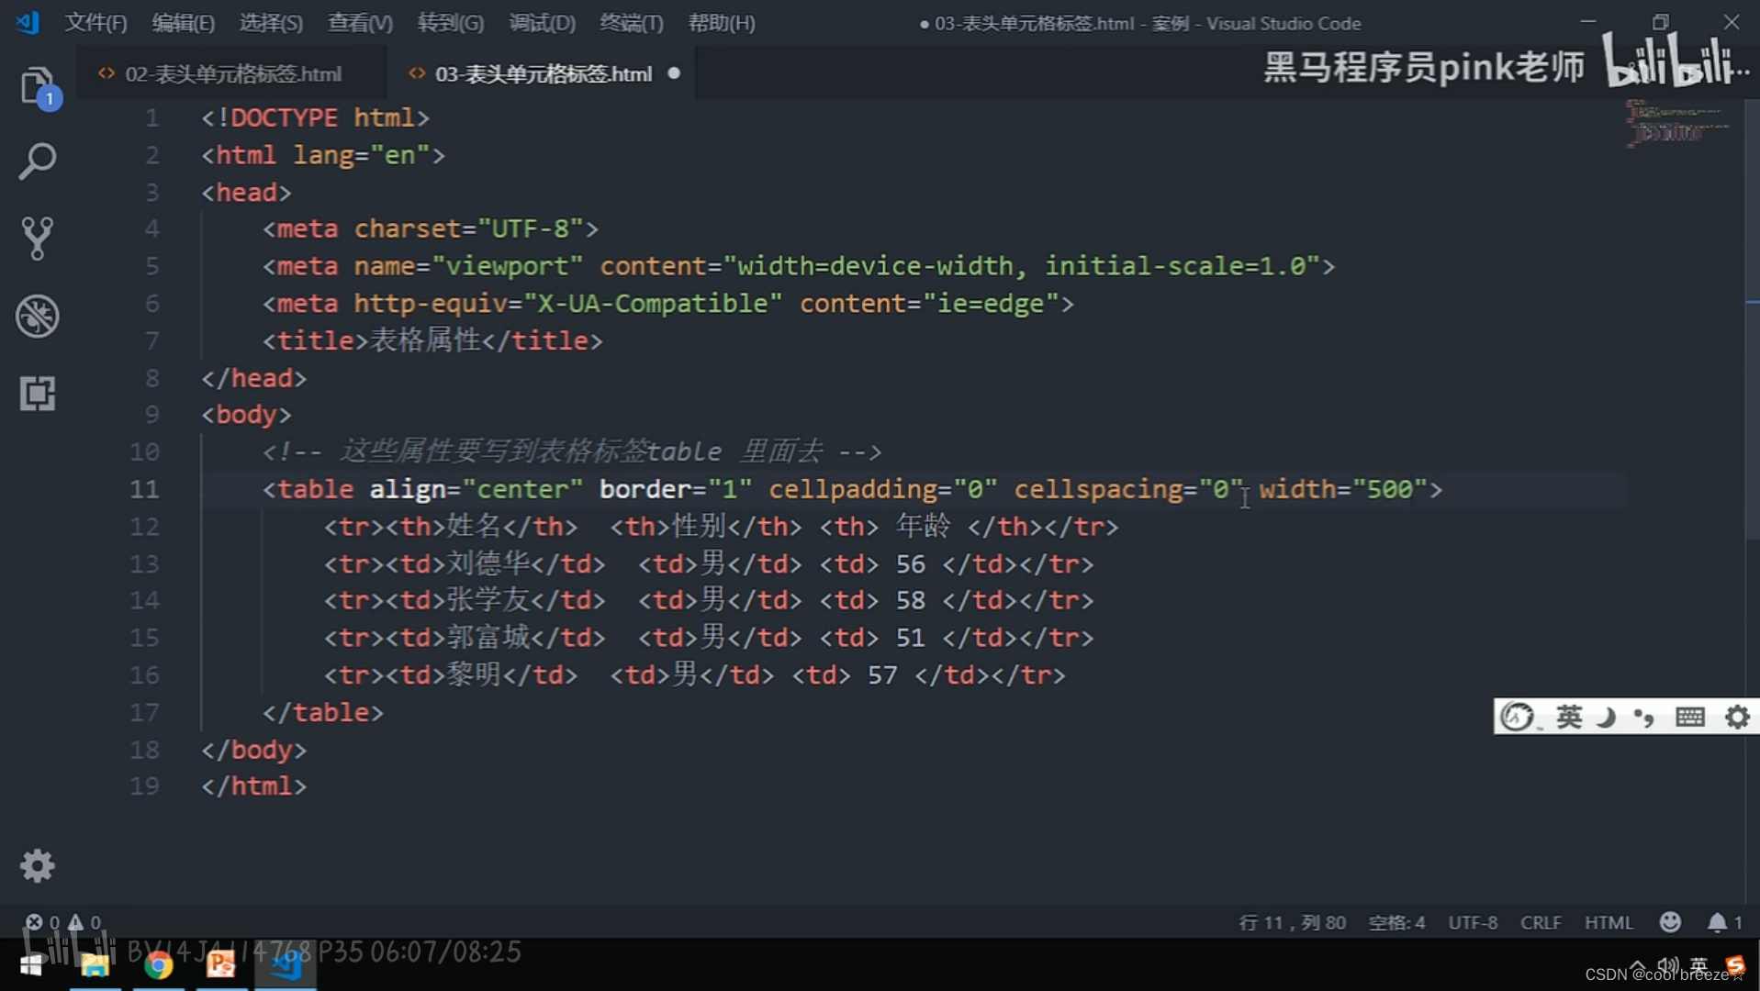Open the 帮助(H) menu
Image resolution: width=1760 pixels, height=991 pixels.
pyautogui.click(x=722, y=23)
